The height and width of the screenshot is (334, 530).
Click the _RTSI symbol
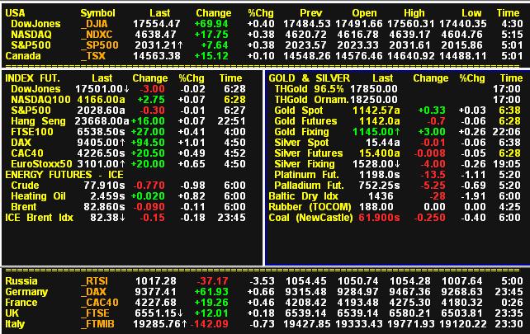[94, 281]
